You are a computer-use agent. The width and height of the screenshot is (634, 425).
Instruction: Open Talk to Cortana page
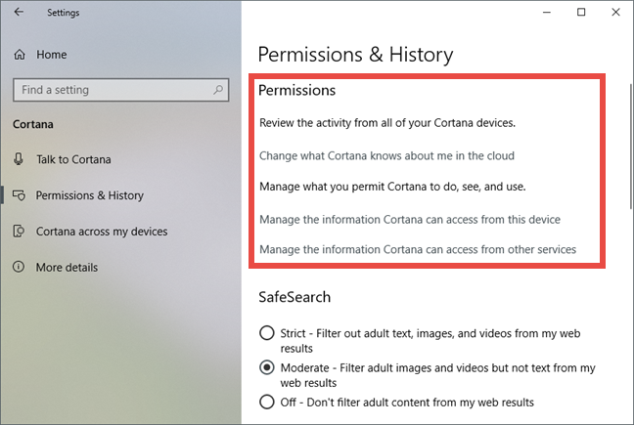pyautogui.click(x=73, y=159)
